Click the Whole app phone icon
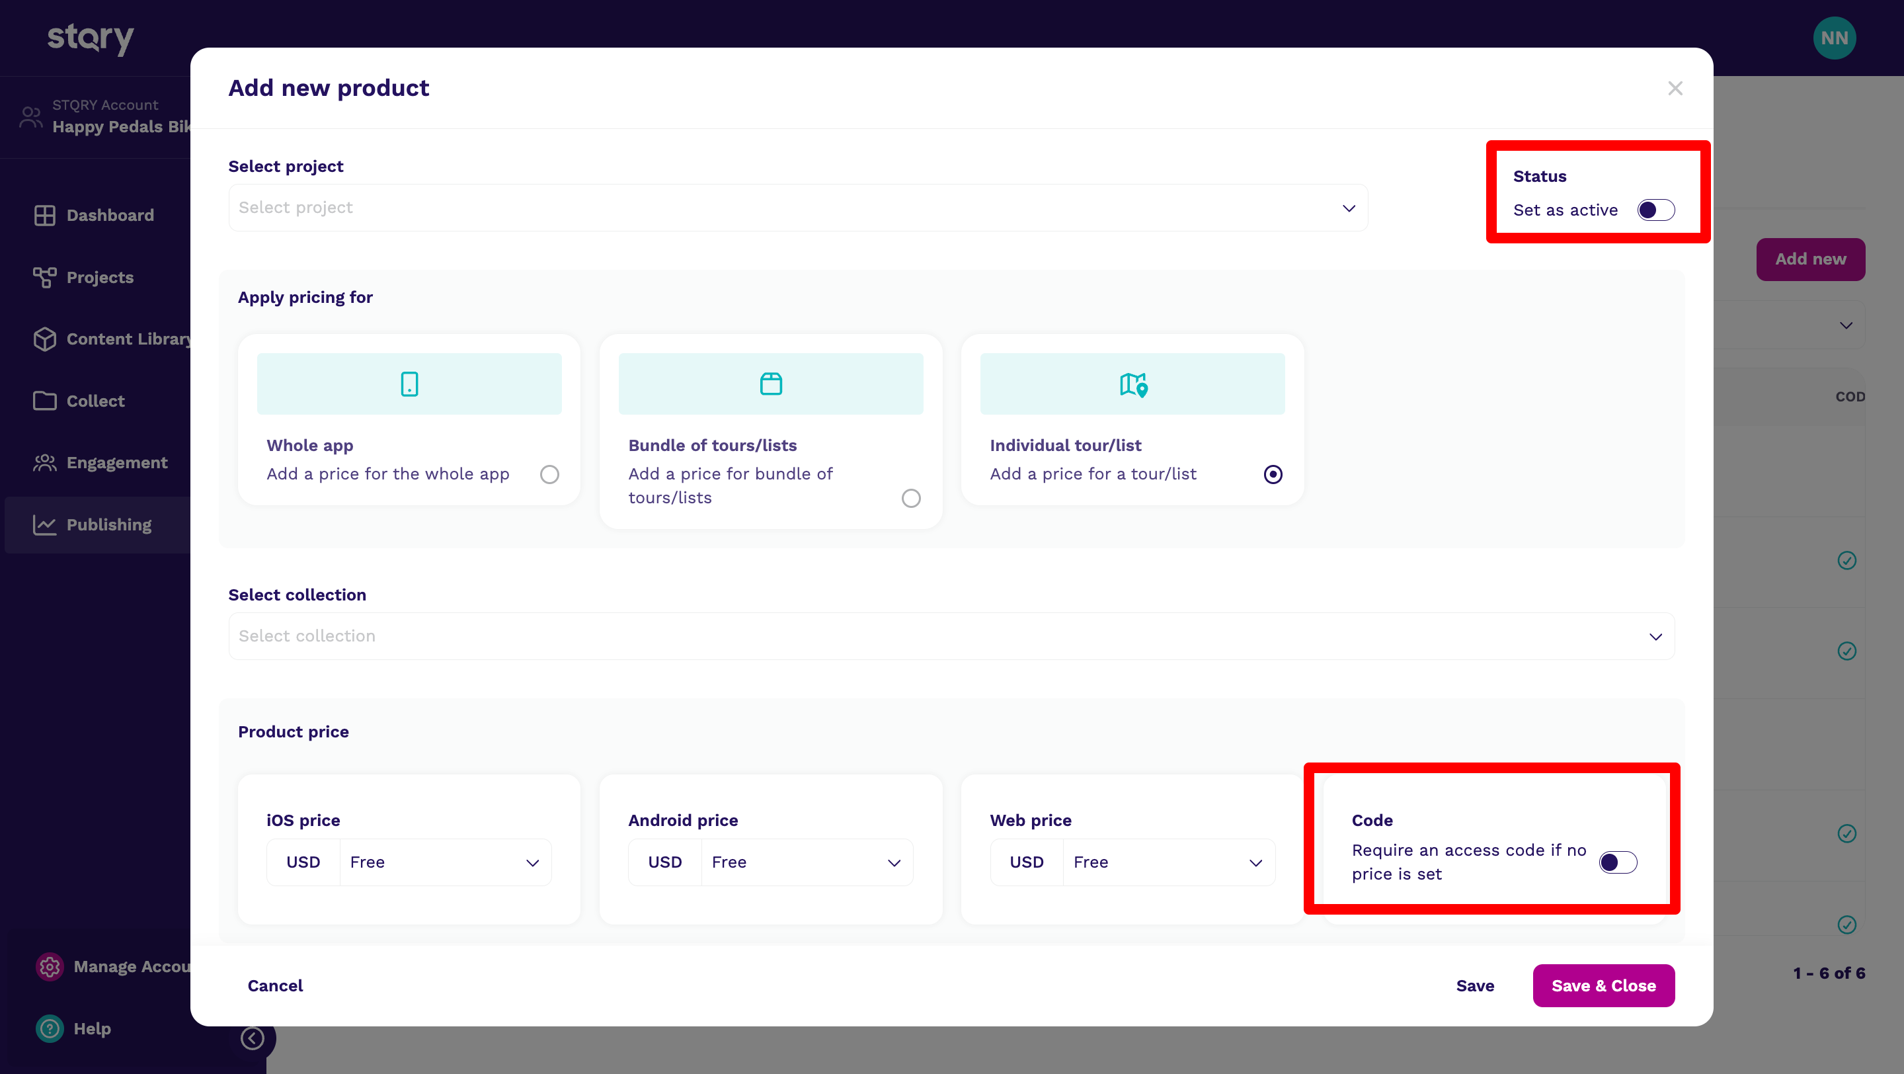 tap(409, 384)
